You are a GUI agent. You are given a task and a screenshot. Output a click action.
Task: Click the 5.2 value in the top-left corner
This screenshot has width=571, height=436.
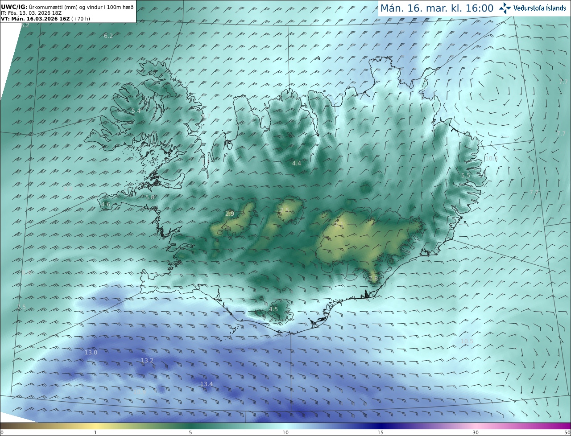25,25
